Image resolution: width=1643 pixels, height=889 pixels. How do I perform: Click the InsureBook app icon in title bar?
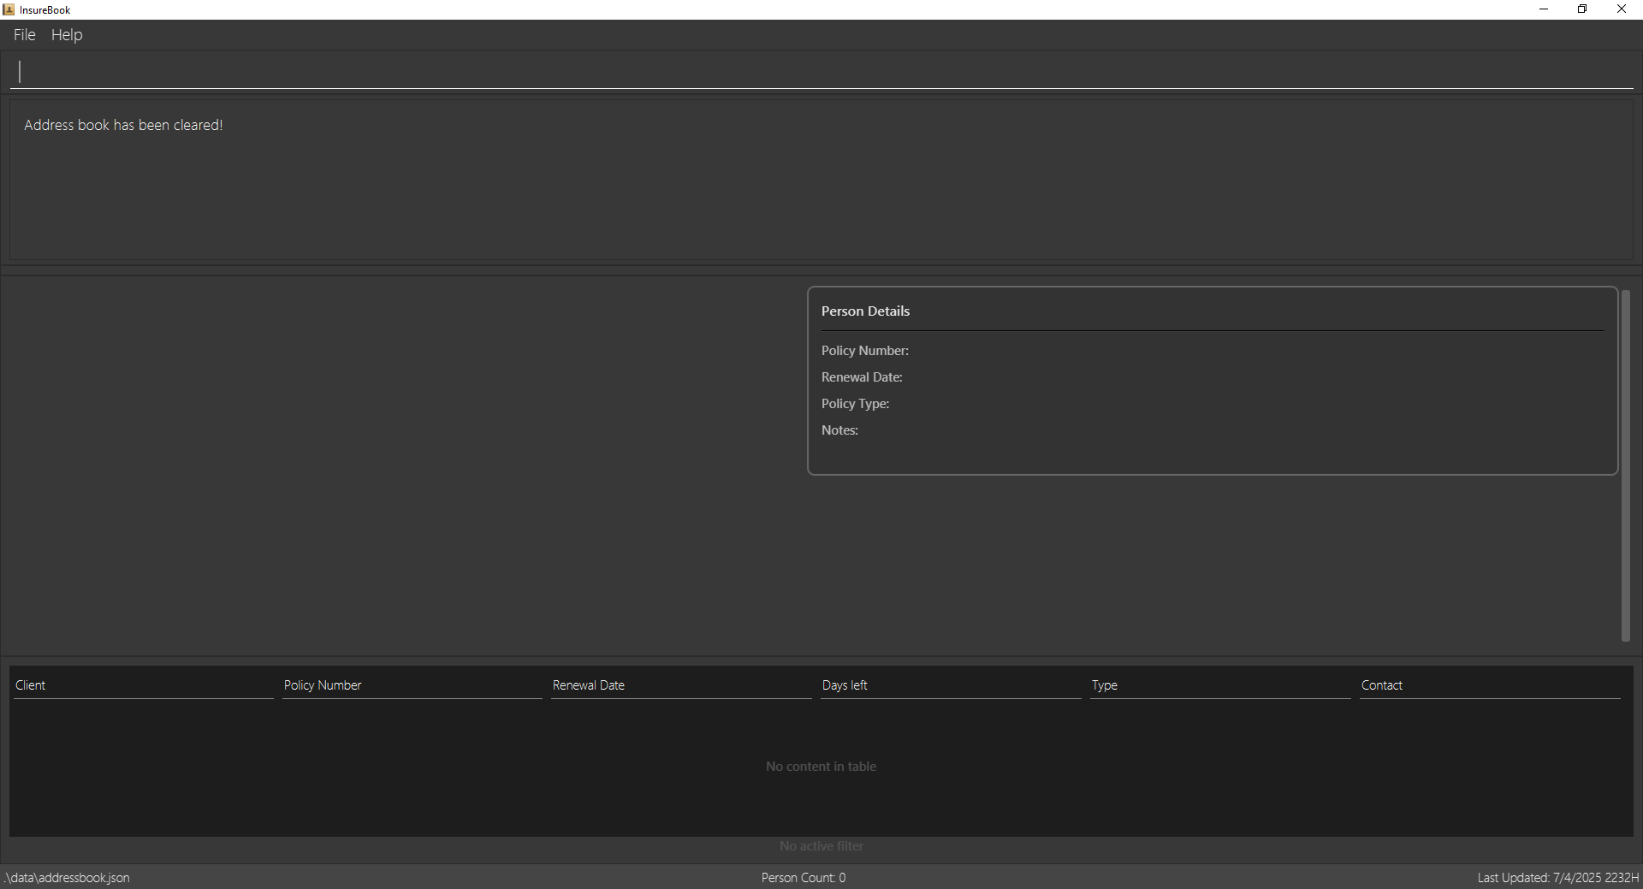pos(9,9)
